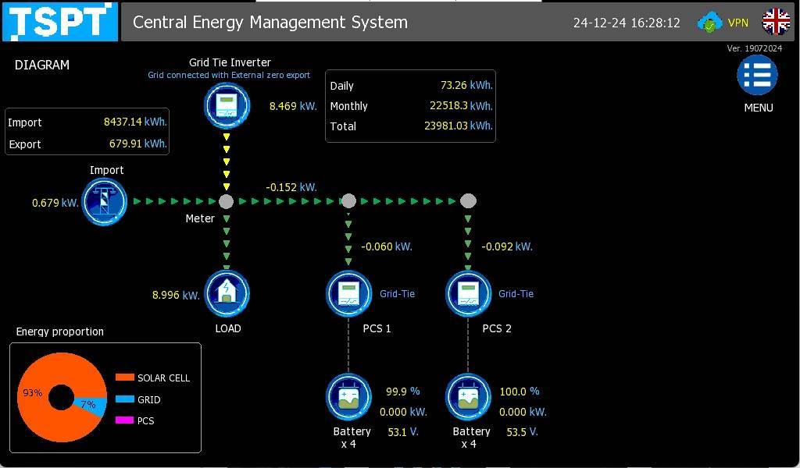Click the Grid Tie Inverter icon
Image resolution: width=800 pixels, height=468 pixels.
[227, 106]
